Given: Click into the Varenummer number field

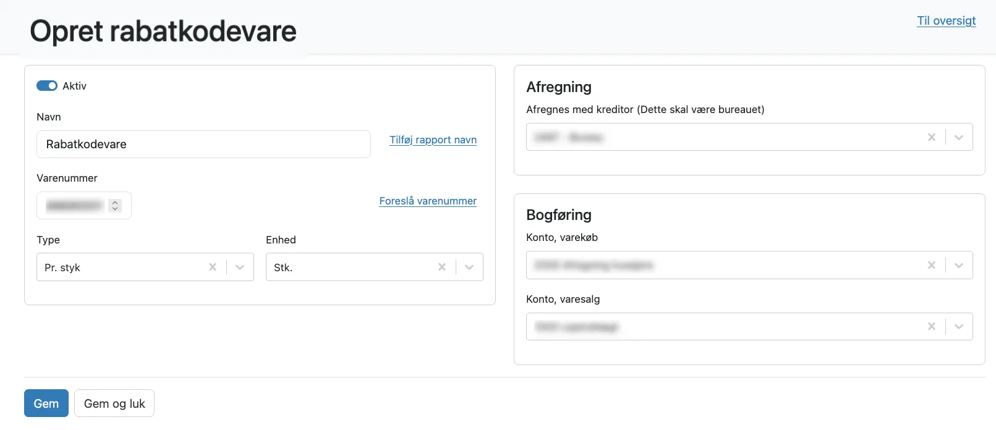Looking at the screenshot, I should (x=74, y=206).
